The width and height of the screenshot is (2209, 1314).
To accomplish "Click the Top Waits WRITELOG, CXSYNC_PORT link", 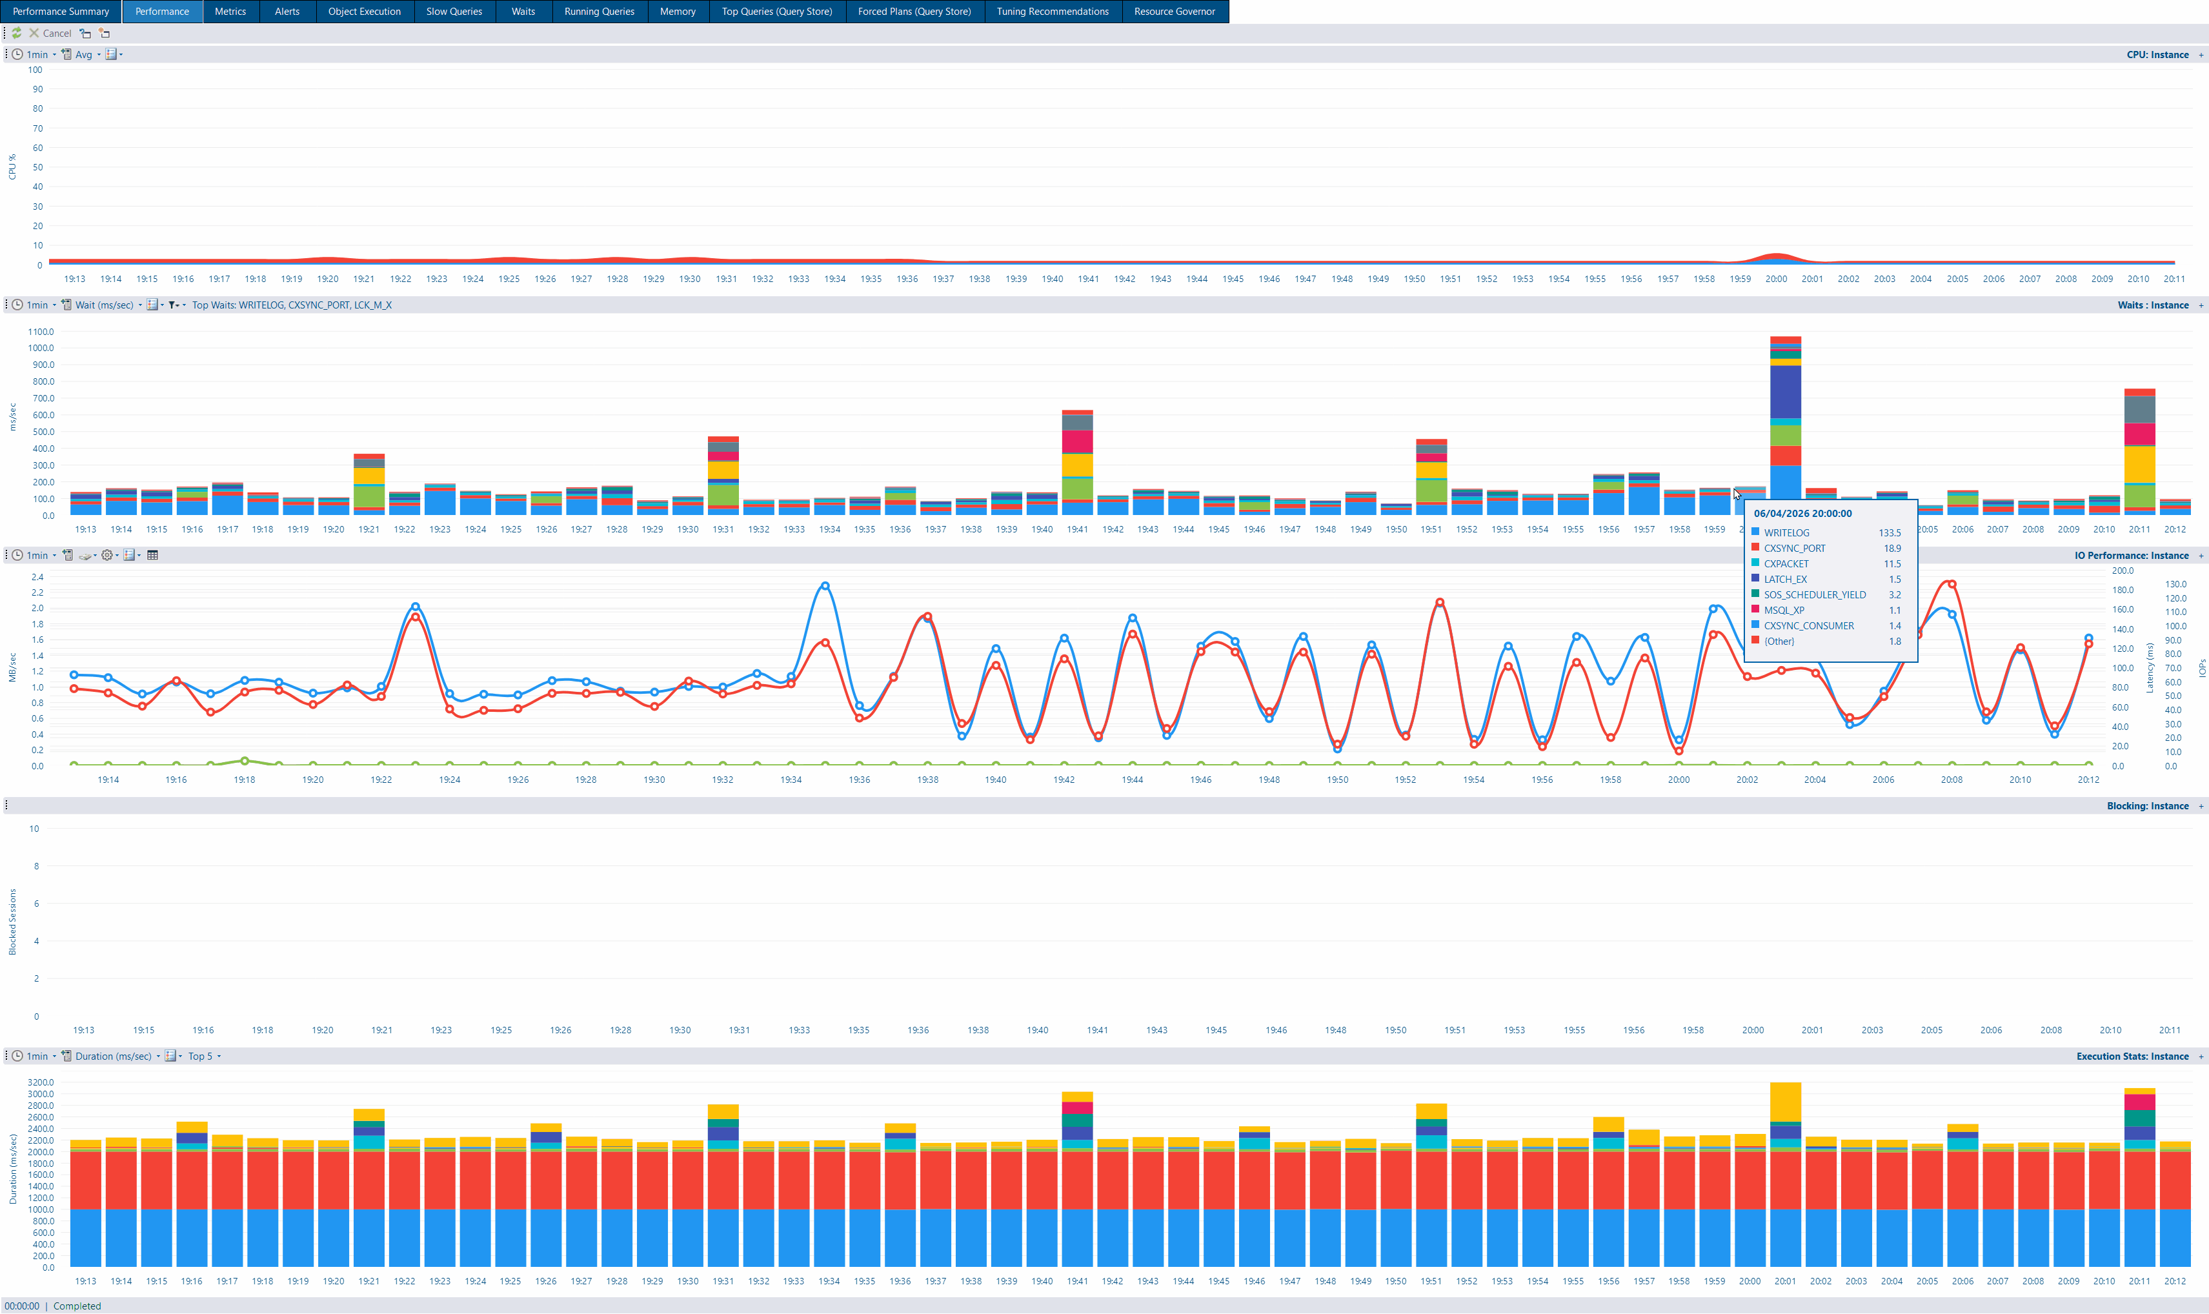I will pyautogui.click(x=291, y=305).
